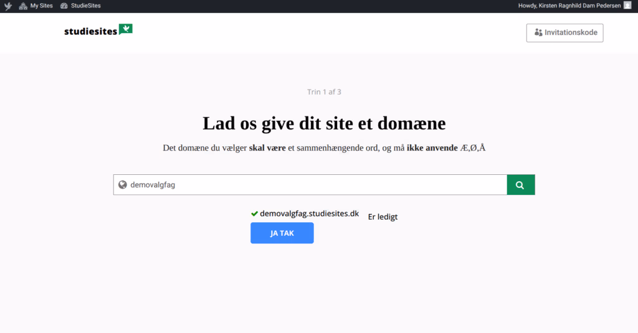
Task: Focus the domain input containing demovalgfag
Action: (310, 185)
